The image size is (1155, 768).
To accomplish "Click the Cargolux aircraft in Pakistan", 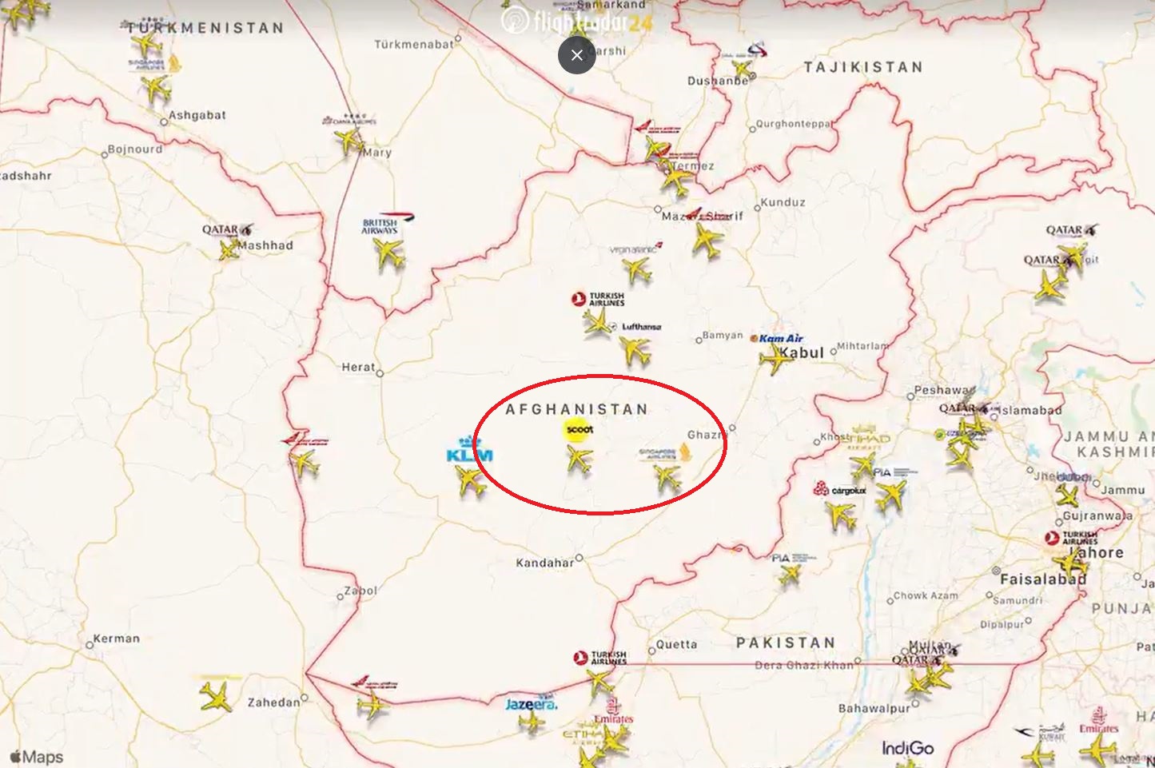I will coord(841,516).
